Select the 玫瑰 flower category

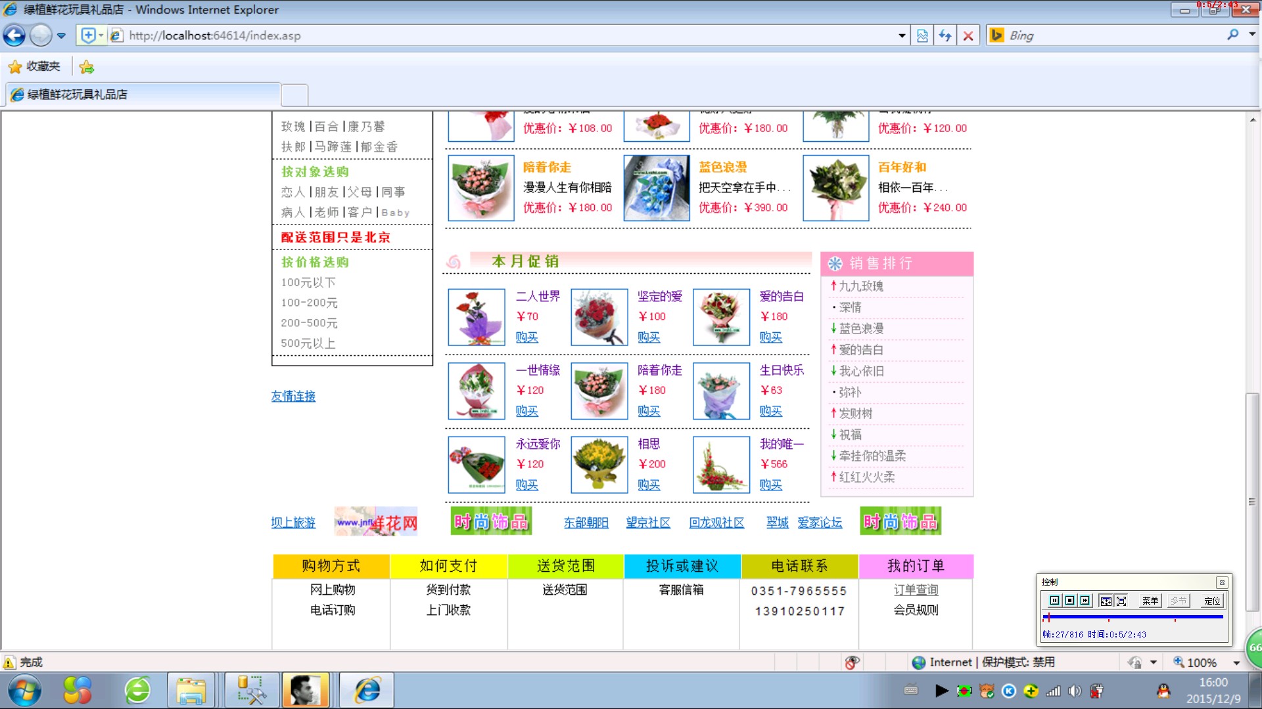(x=292, y=126)
